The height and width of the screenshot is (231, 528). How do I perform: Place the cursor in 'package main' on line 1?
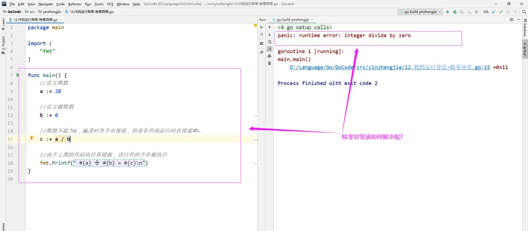pos(46,27)
